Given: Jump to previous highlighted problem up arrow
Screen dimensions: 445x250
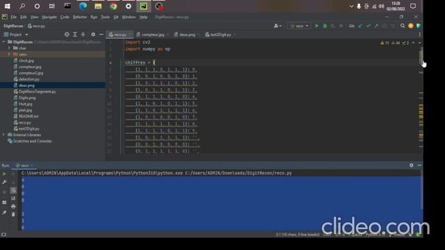Looking at the screenshot, I should click(413, 43).
